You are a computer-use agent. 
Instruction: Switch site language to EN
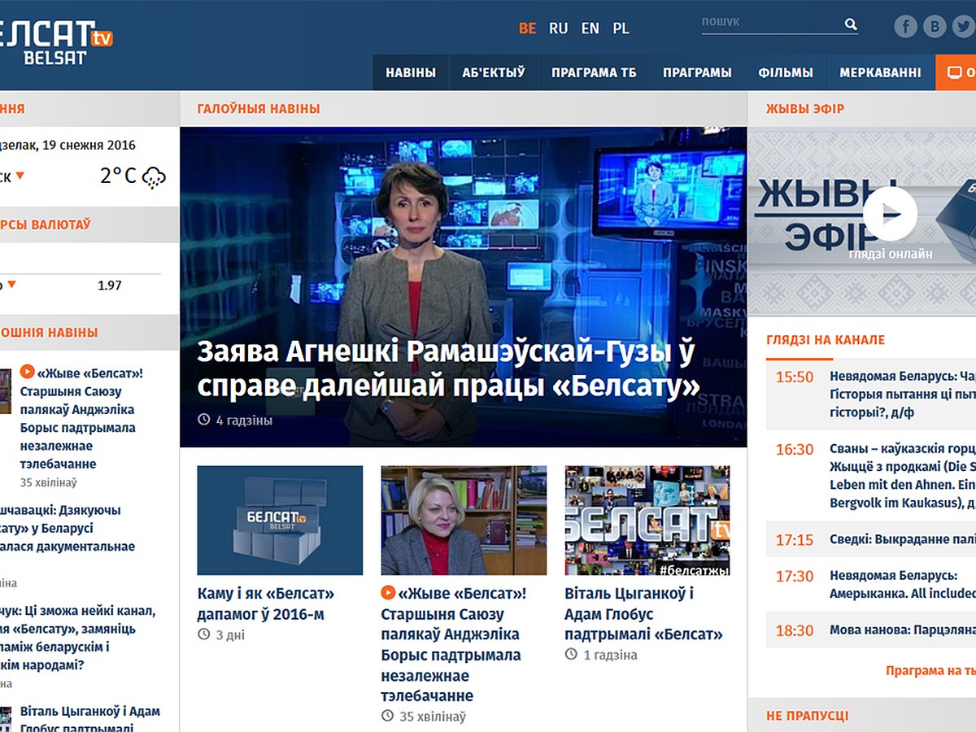tap(590, 28)
